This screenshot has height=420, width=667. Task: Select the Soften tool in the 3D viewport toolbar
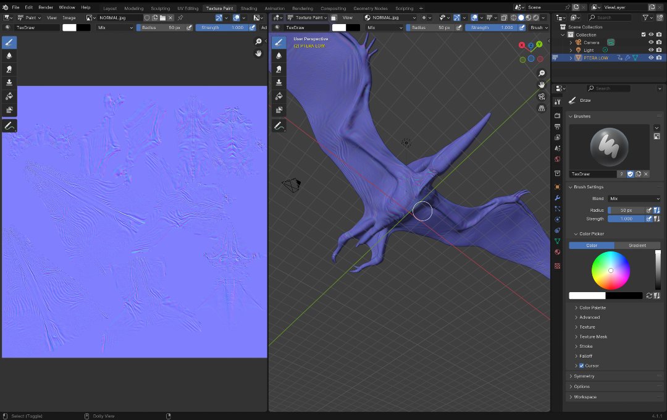[279, 56]
